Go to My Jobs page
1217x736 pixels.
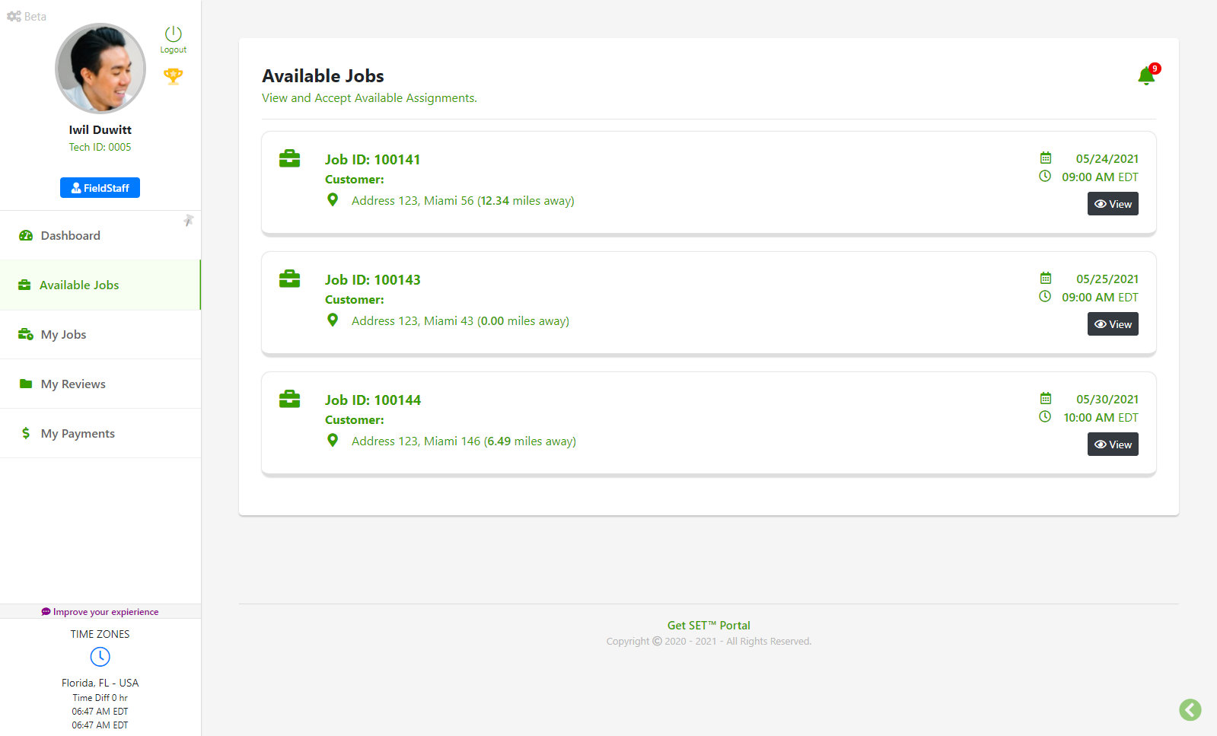63,335
